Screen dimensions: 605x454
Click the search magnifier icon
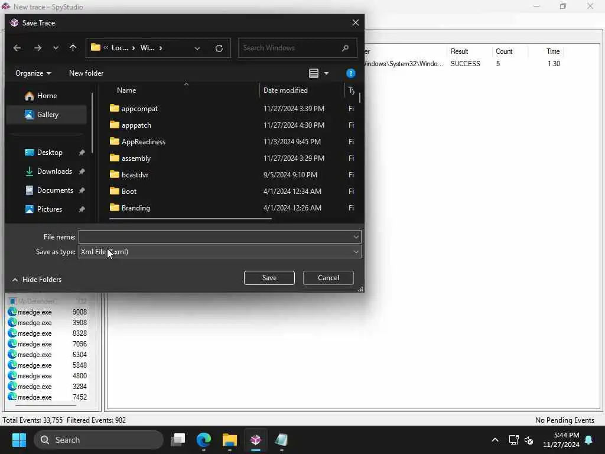[x=345, y=48]
